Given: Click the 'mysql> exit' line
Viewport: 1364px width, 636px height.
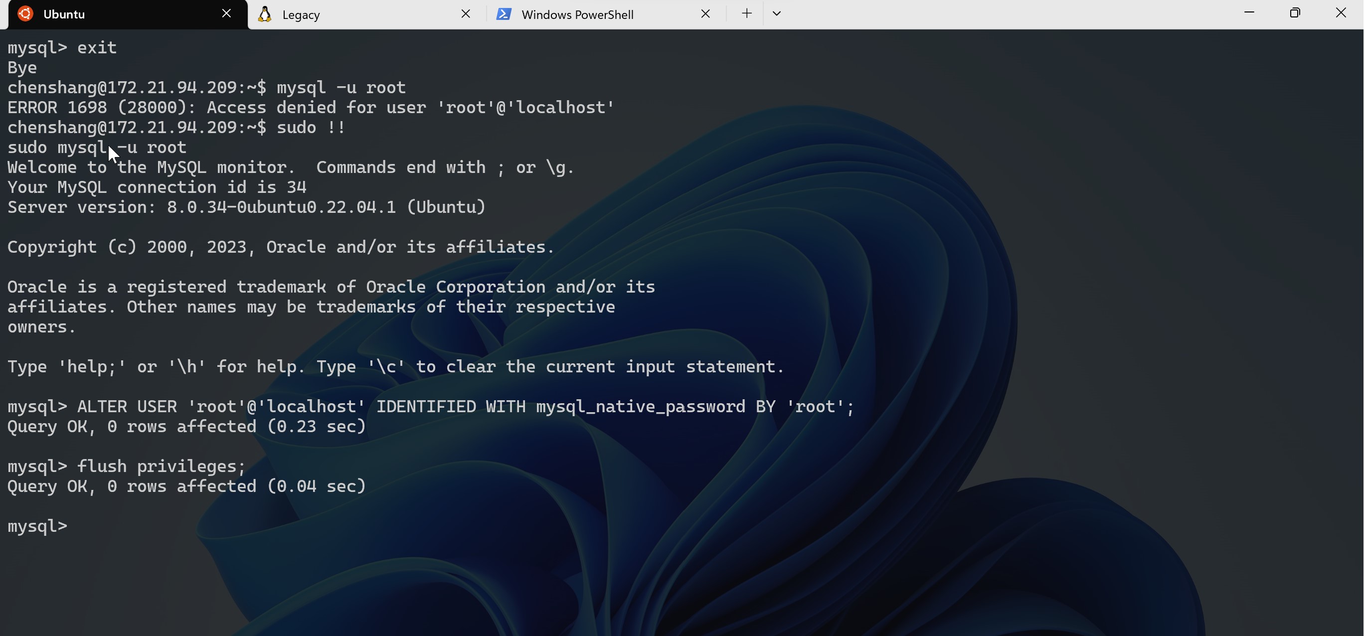Looking at the screenshot, I should (62, 48).
